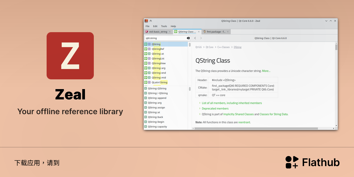Click the keep-above double chevron in title bar
354x177 pixels.
click(x=151, y=21)
